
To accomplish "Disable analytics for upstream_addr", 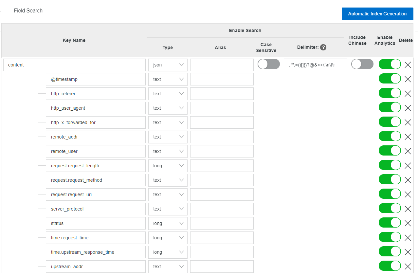I will click(x=390, y=266).
